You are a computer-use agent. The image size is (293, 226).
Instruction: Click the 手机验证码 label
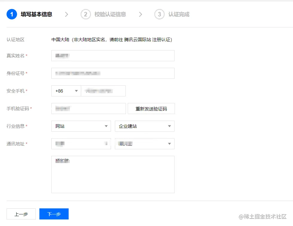pyautogui.click(x=18, y=108)
